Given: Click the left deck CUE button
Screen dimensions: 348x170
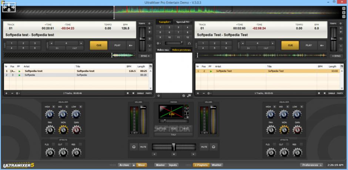Looking at the screenshot, I should [x=99, y=45].
